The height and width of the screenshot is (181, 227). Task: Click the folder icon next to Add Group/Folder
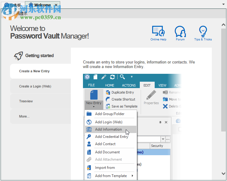tap(89, 114)
